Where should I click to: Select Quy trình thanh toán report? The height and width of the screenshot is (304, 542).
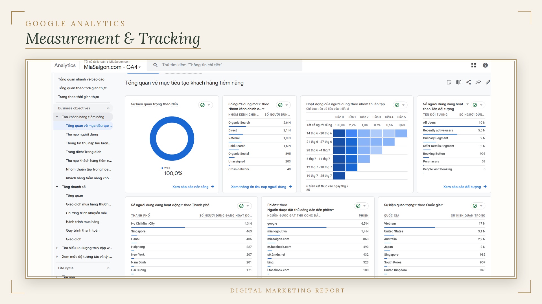tap(83, 230)
